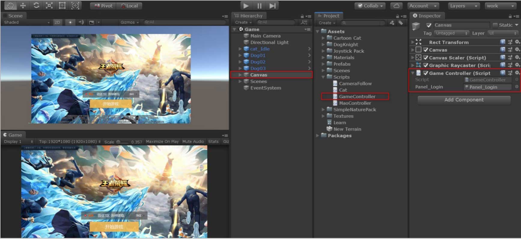Switch to the Scene tab
Image resolution: width=521 pixels, height=239 pixels.
point(14,16)
